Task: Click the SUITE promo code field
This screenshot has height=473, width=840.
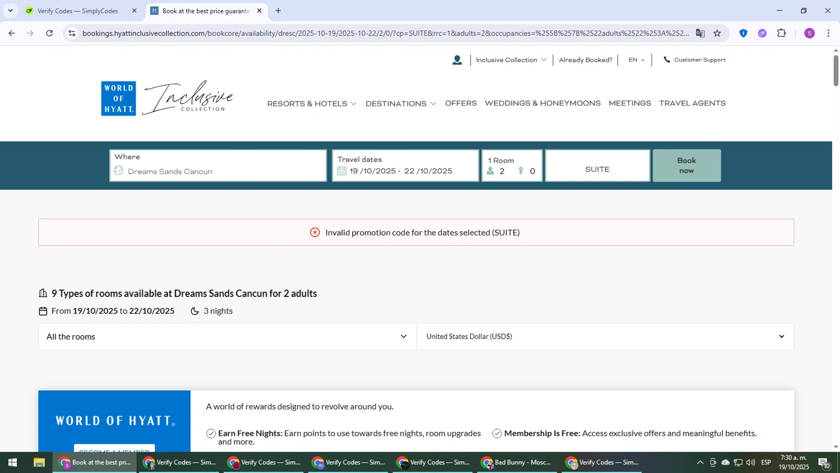Action: pyautogui.click(x=598, y=165)
